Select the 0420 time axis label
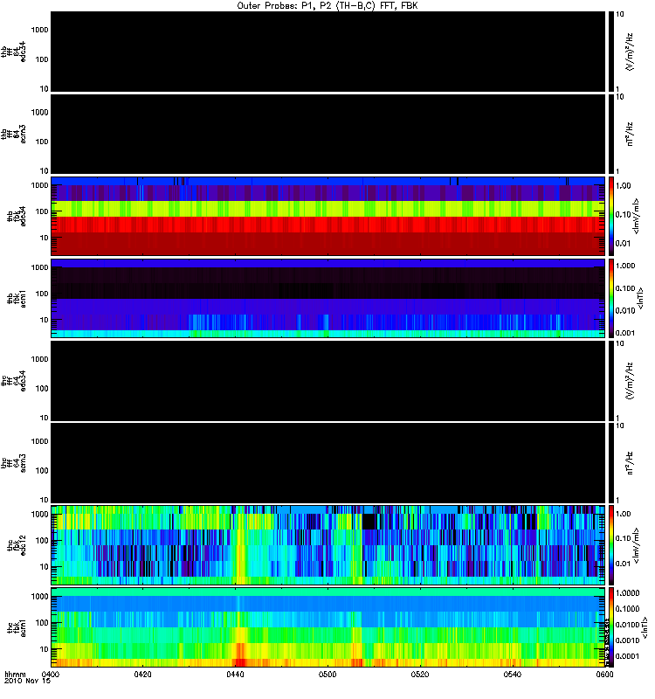This screenshot has height=699, width=655. 142,674
